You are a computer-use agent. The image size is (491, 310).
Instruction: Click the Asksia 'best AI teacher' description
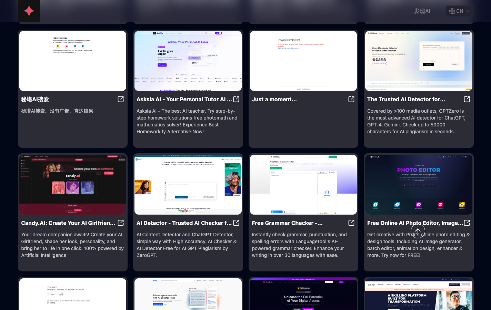(x=187, y=121)
